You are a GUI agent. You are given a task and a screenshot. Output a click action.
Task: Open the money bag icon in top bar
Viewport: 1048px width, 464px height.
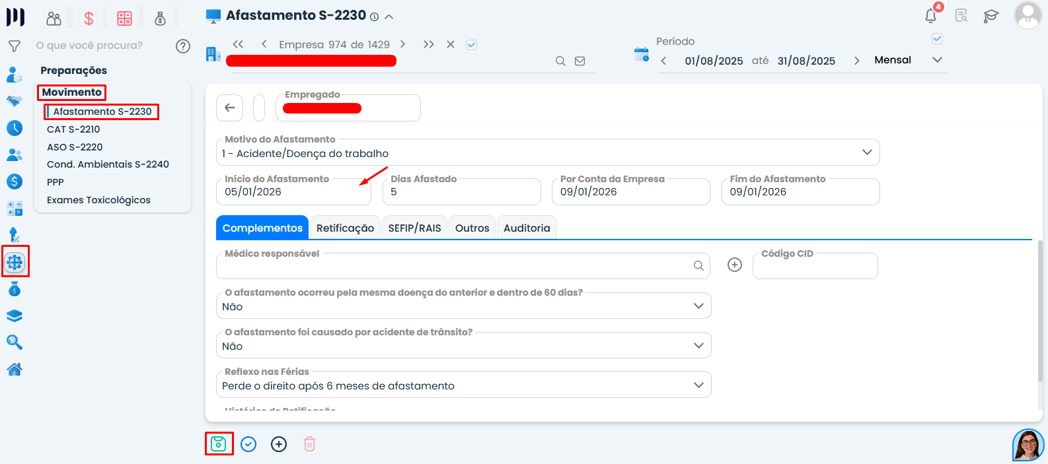coord(160,18)
